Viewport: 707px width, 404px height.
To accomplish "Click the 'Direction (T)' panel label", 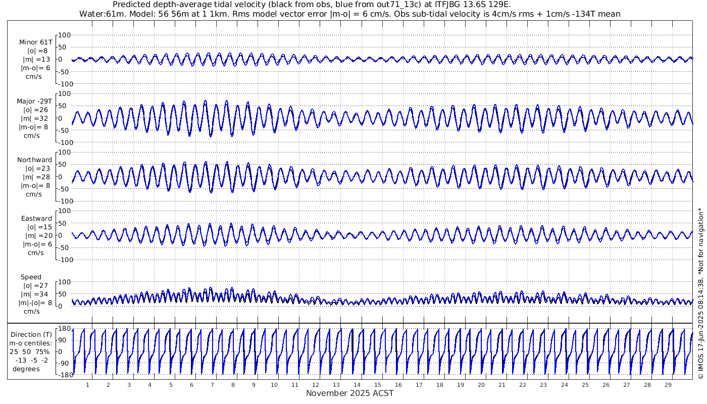I will coord(32,334).
